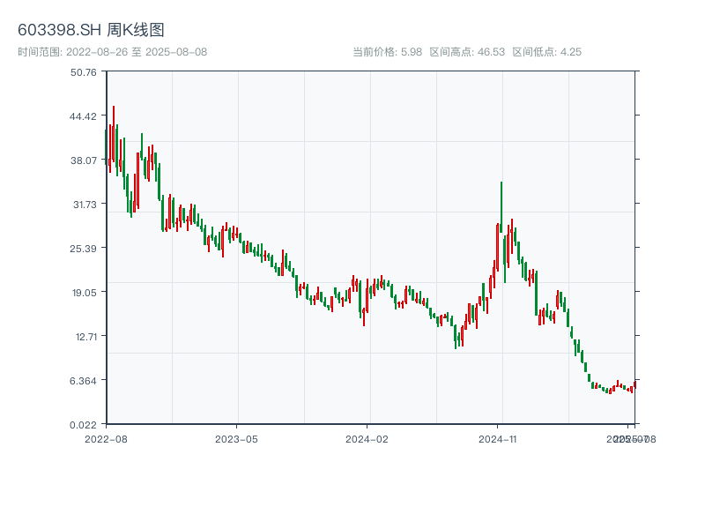Click the last candlestick at chart's right edge
Viewport: 705px width, 529px height.
(x=634, y=384)
